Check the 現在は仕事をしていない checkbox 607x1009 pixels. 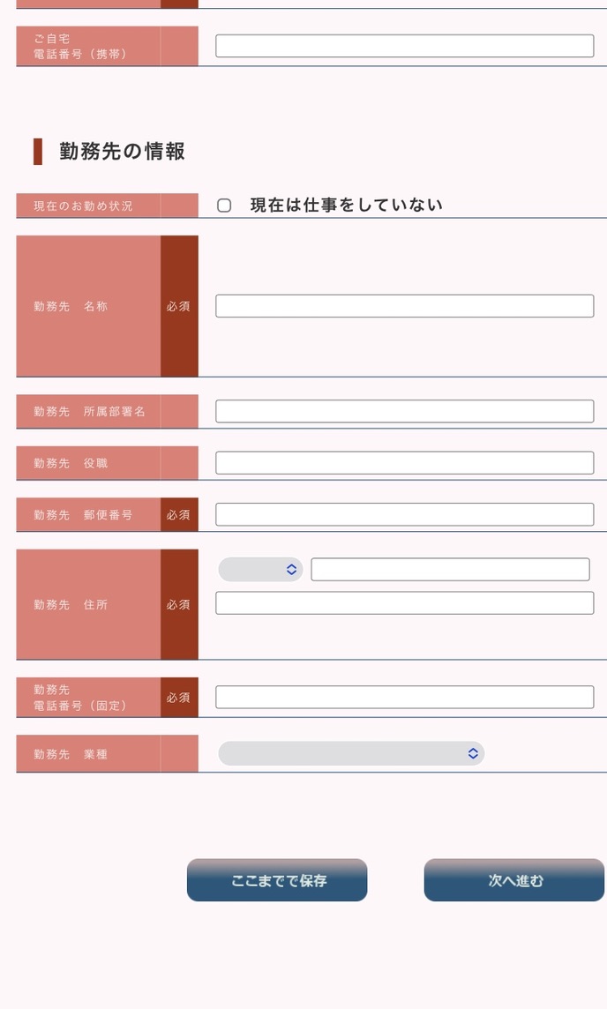(224, 206)
